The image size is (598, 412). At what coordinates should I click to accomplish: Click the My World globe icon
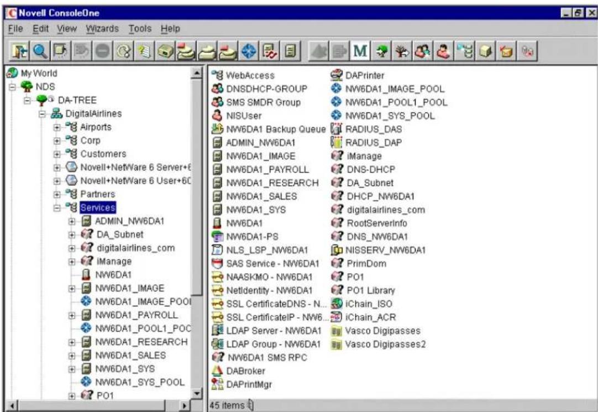pyautogui.click(x=12, y=73)
